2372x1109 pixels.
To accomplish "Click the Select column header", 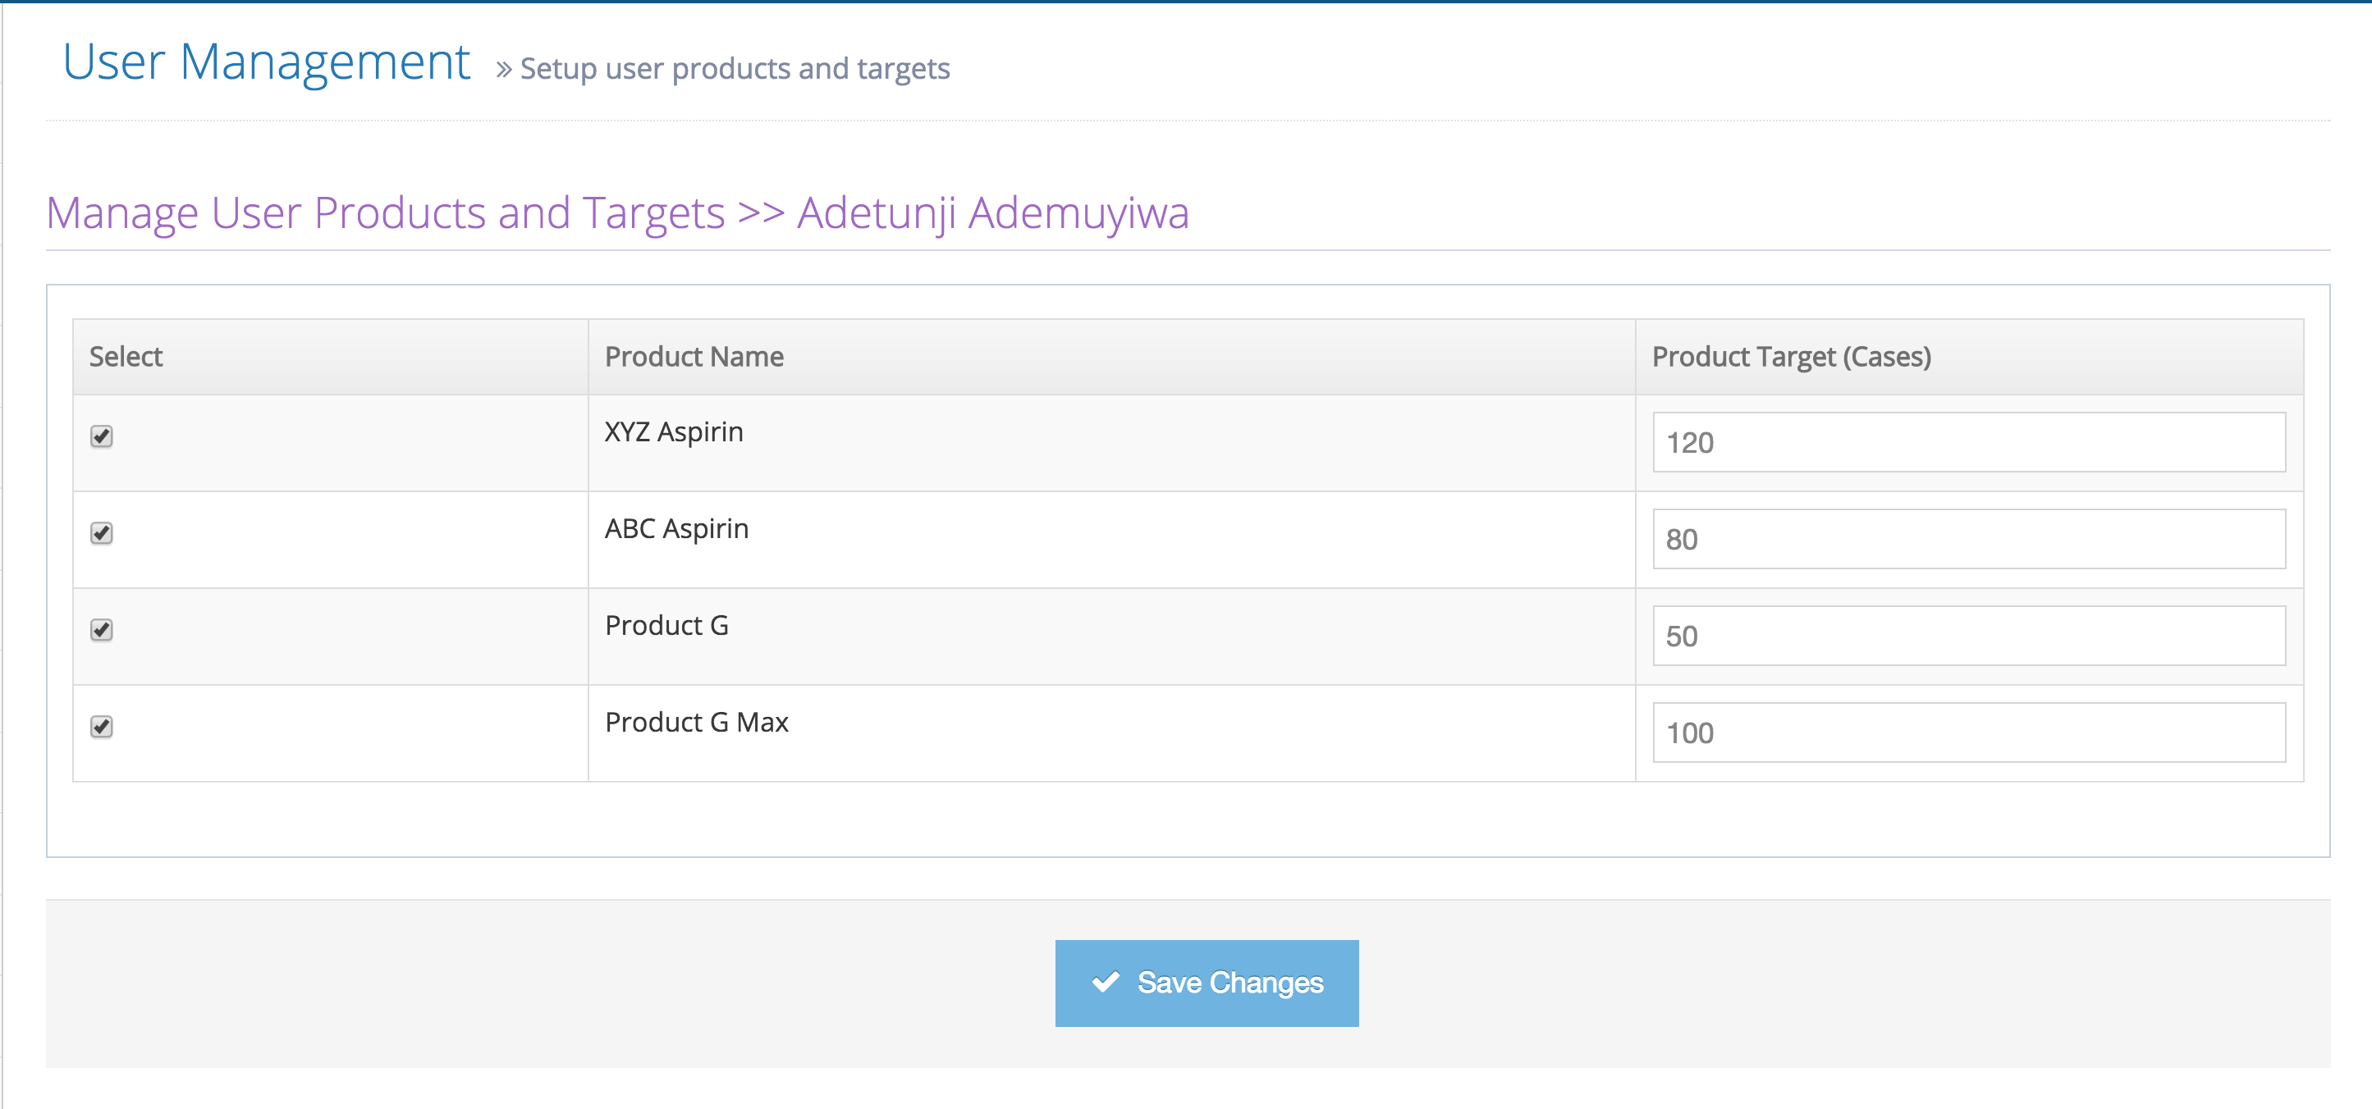I will [x=126, y=357].
